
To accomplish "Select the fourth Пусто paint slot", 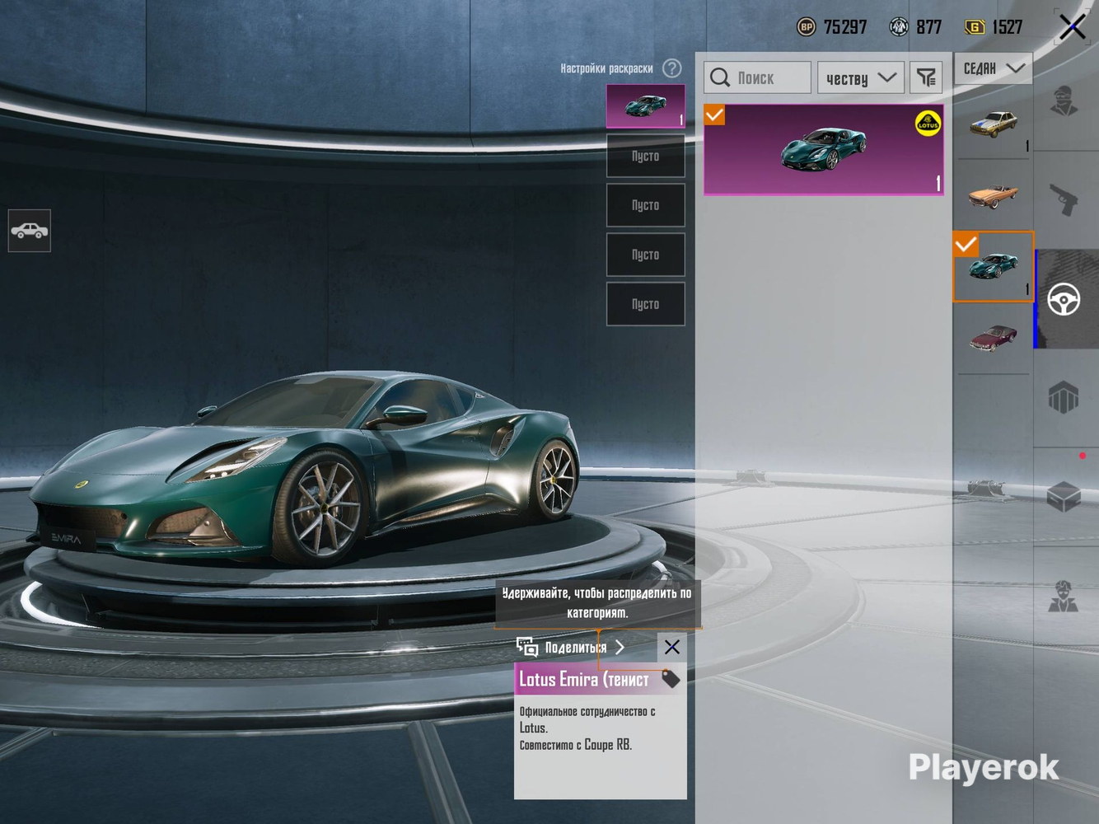I will pos(646,304).
